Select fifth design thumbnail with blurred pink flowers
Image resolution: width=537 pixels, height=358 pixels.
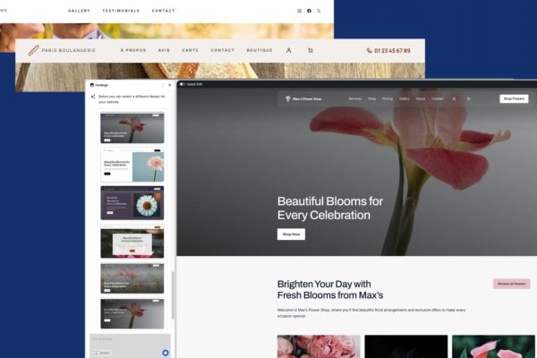tap(132, 278)
